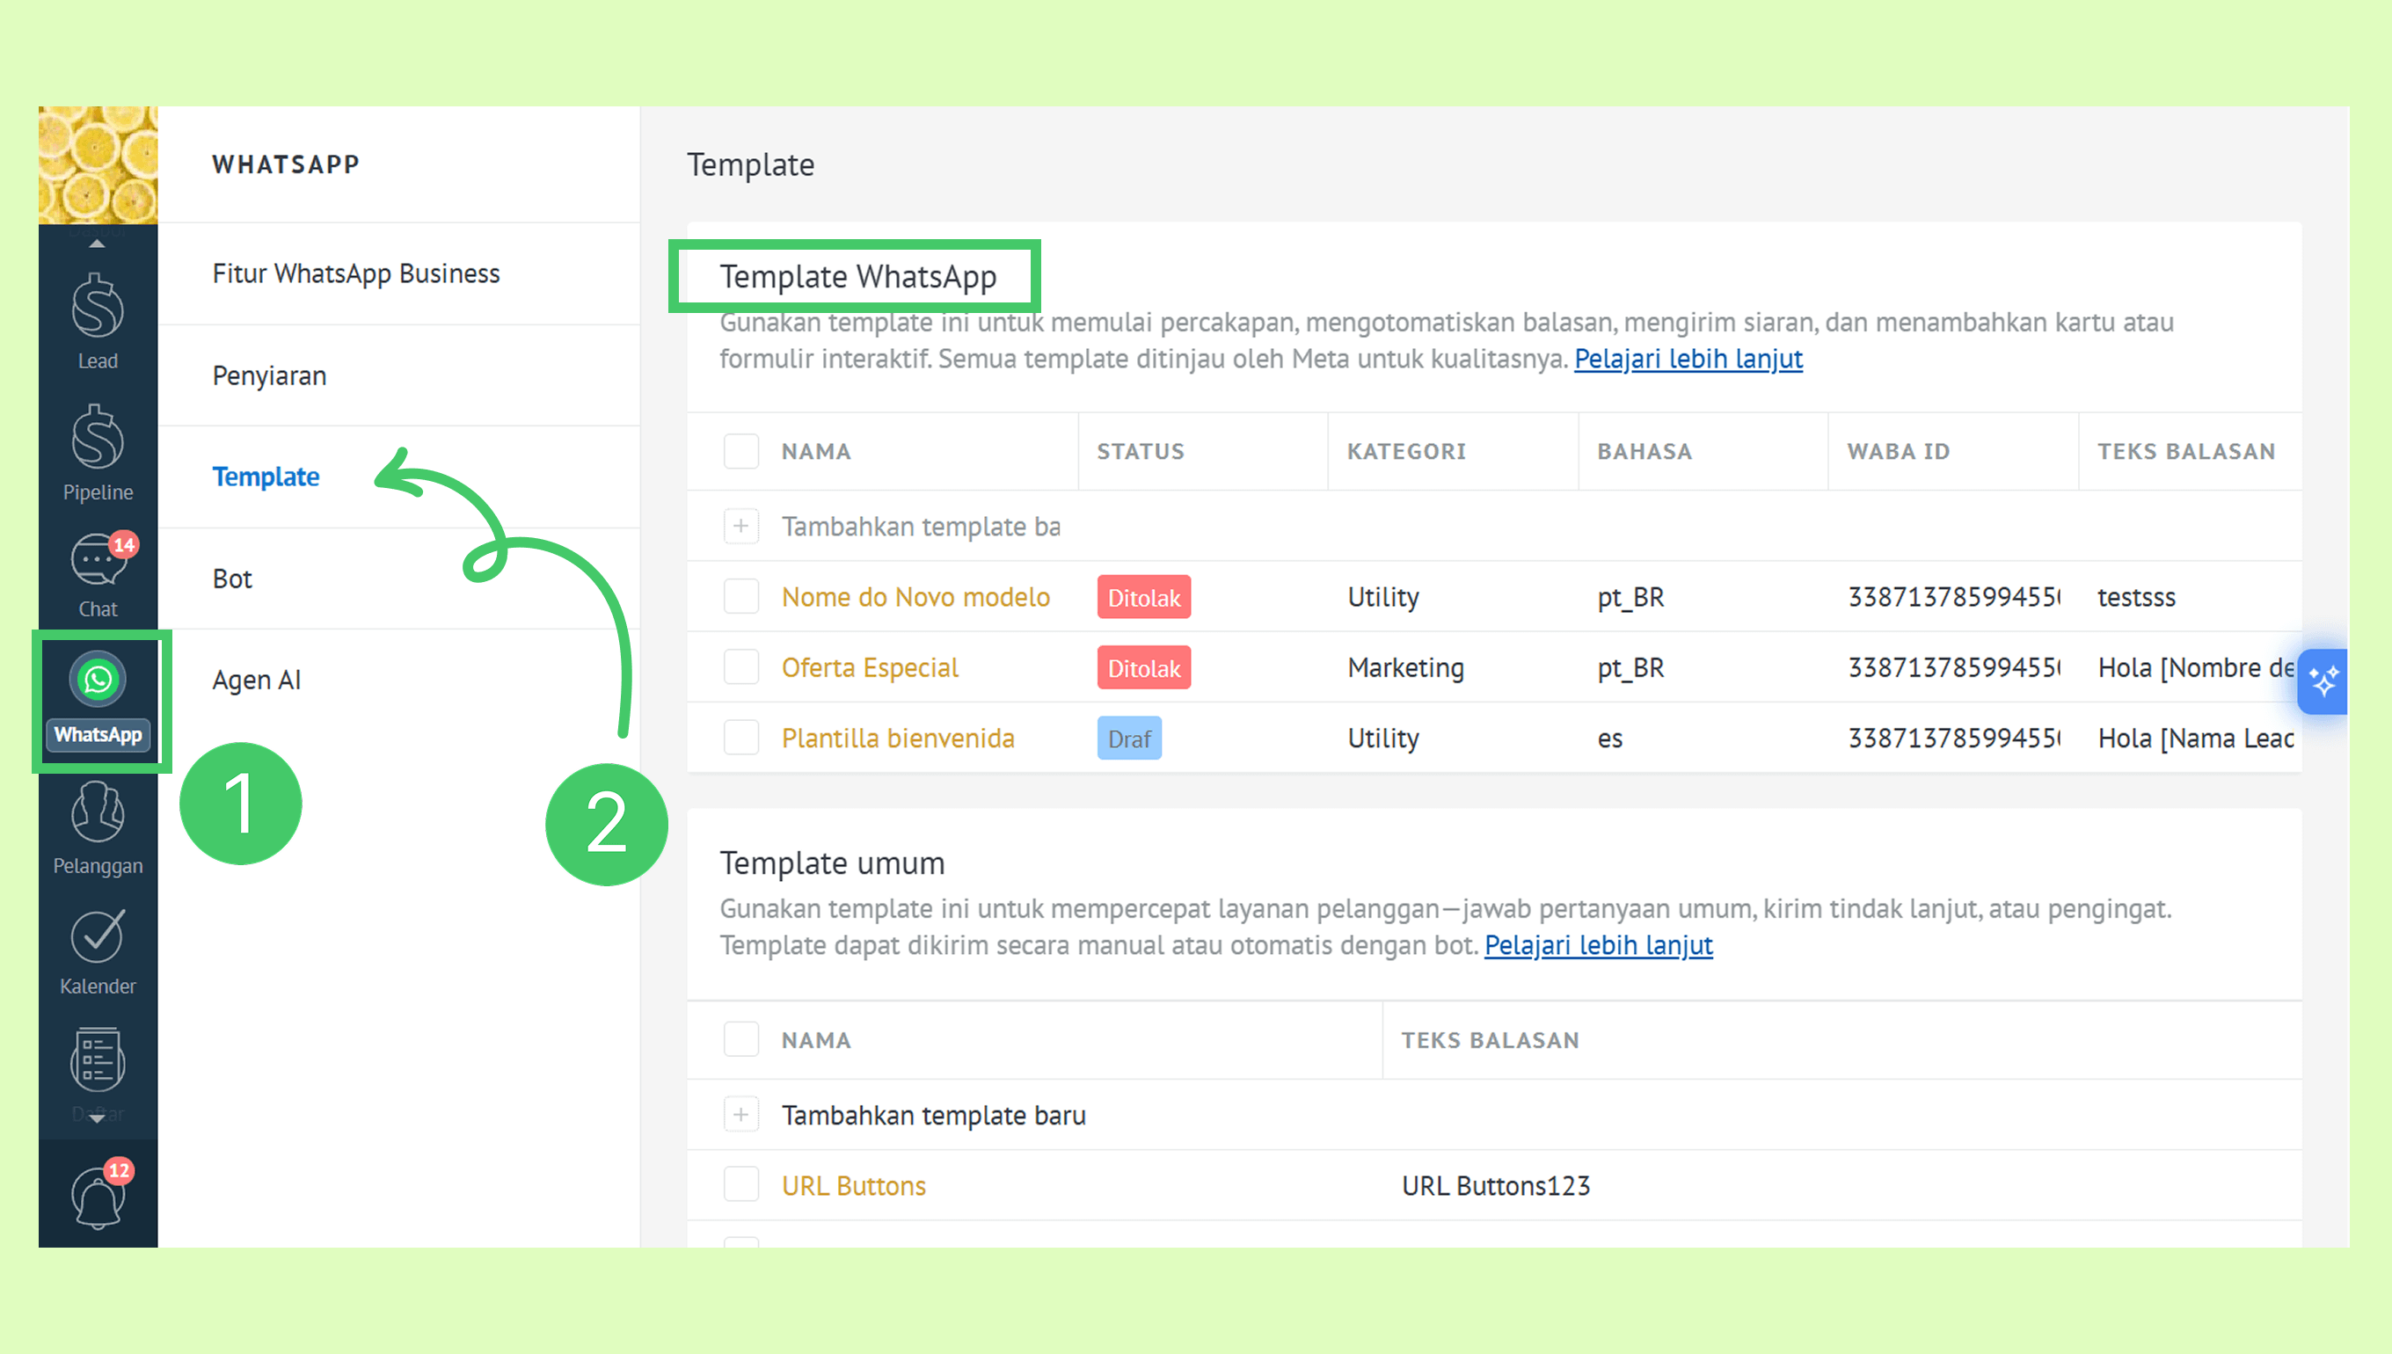Viewport: 2392px width, 1354px height.
Task: Click NAMA column header in WhatsApp template table
Action: [815, 451]
